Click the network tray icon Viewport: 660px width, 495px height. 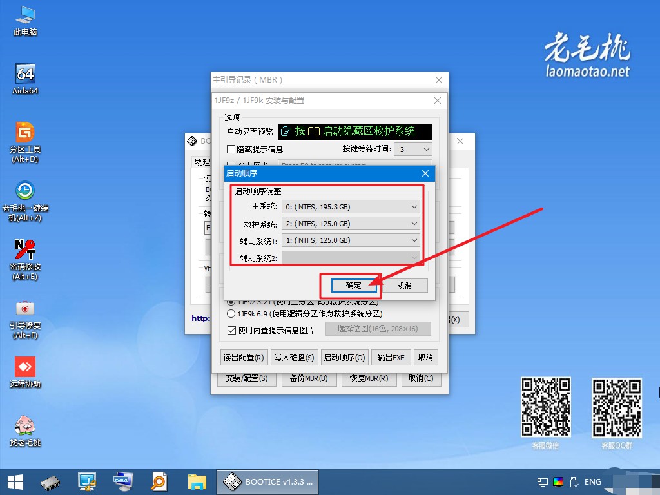coord(543,482)
